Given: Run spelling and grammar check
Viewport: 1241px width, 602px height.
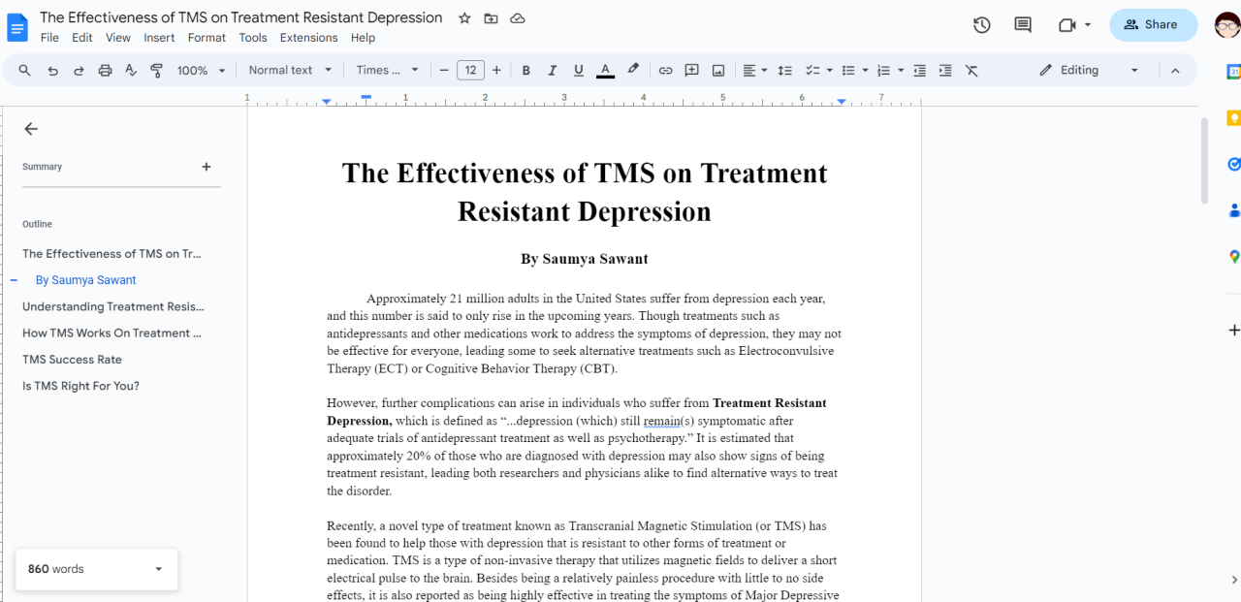Looking at the screenshot, I should 131,71.
